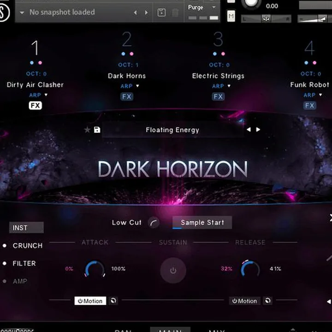Image resolution: width=332 pixels, height=332 pixels.
Task: Change the OCT: 0 value for Dirty Air Clasher
Action: [36, 74]
